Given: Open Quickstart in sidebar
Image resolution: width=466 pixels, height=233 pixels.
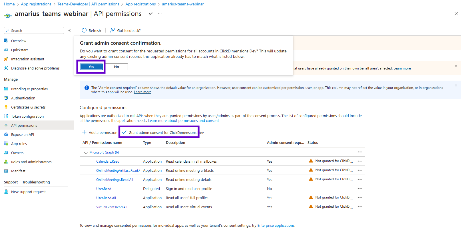Looking at the screenshot, I should click(19, 50).
